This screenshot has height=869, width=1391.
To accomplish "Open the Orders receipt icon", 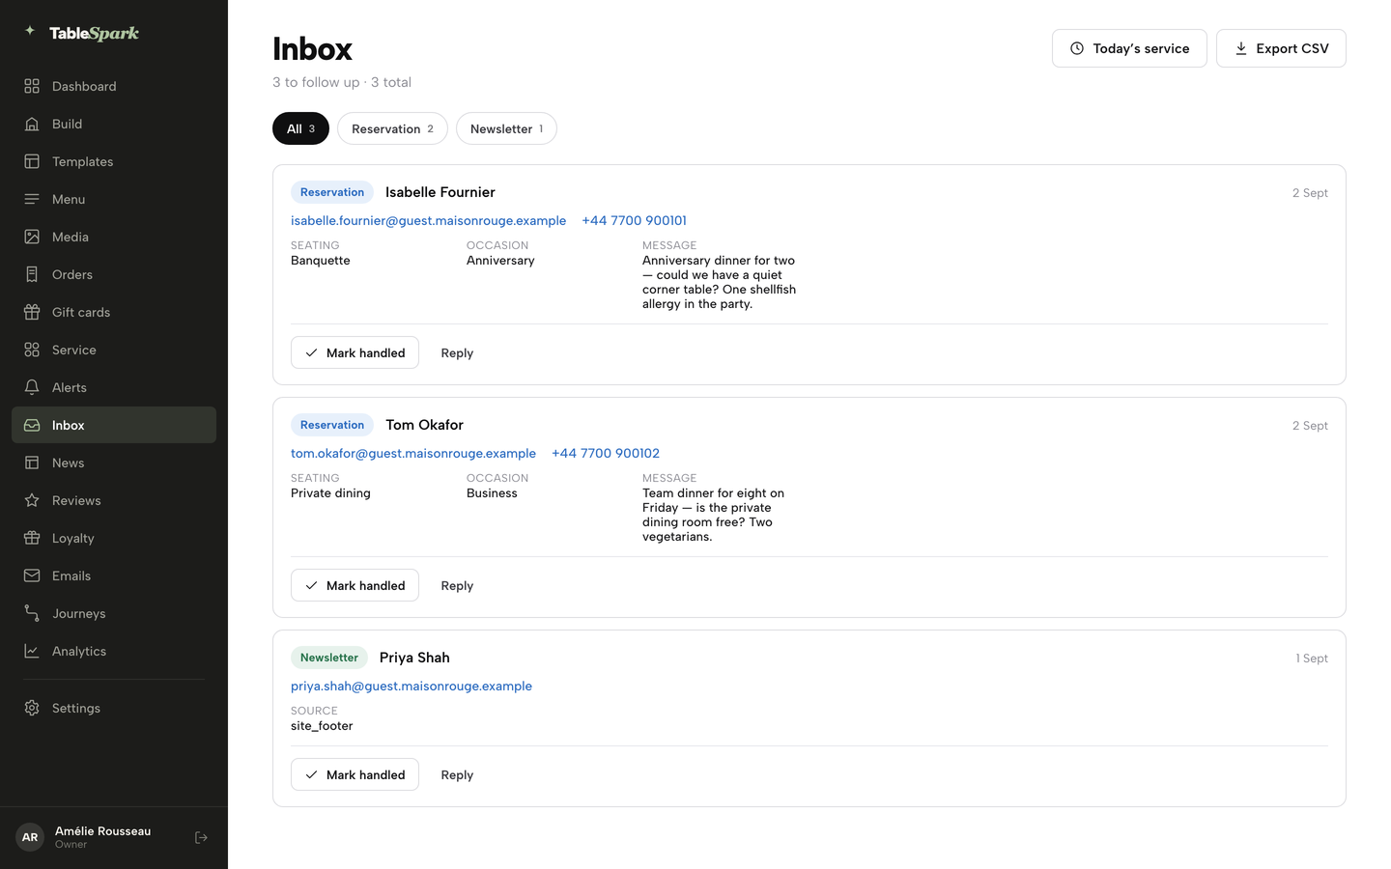I will [32, 274].
